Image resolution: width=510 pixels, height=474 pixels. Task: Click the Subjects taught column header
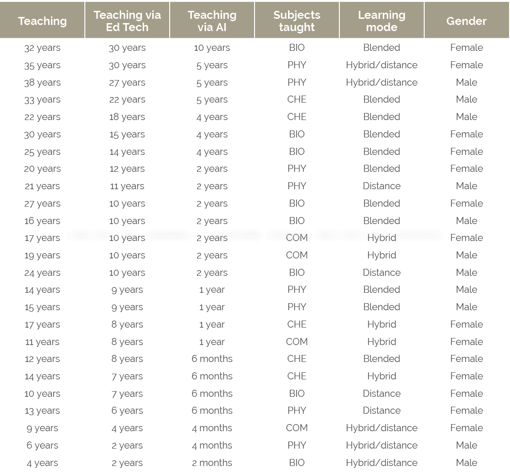pos(296,21)
